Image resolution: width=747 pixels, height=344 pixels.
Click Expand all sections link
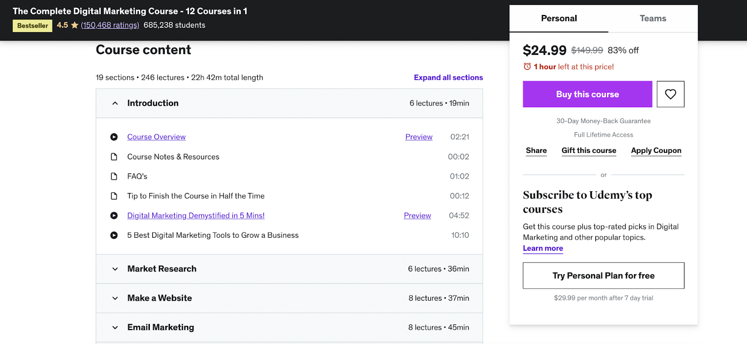click(448, 77)
